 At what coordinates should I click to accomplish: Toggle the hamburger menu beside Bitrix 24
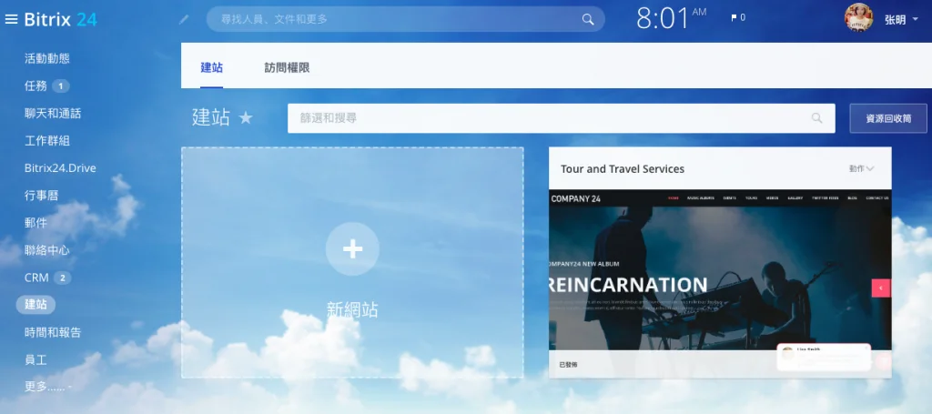tap(11, 20)
